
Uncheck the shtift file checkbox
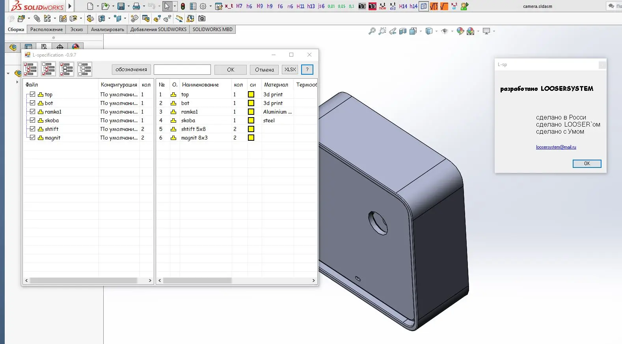point(33,129)
